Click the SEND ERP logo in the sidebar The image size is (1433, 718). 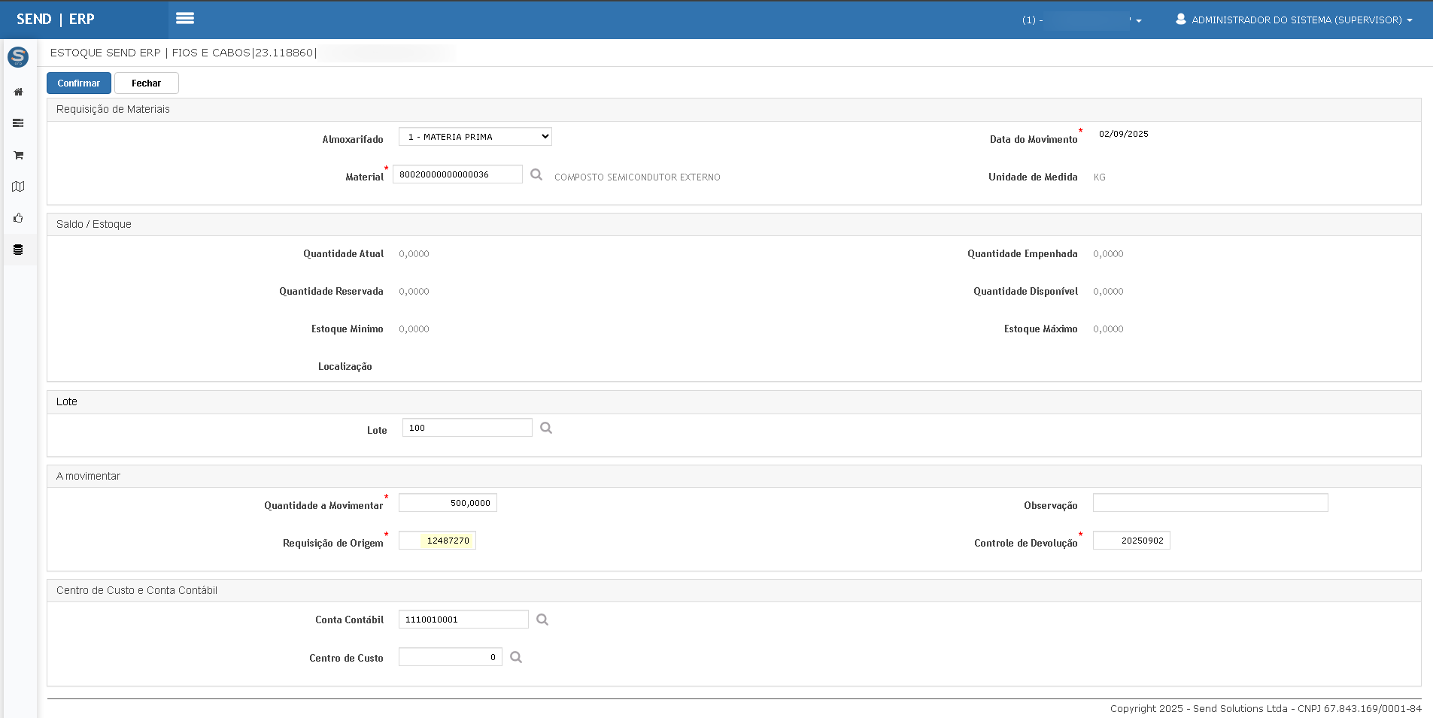18,56
